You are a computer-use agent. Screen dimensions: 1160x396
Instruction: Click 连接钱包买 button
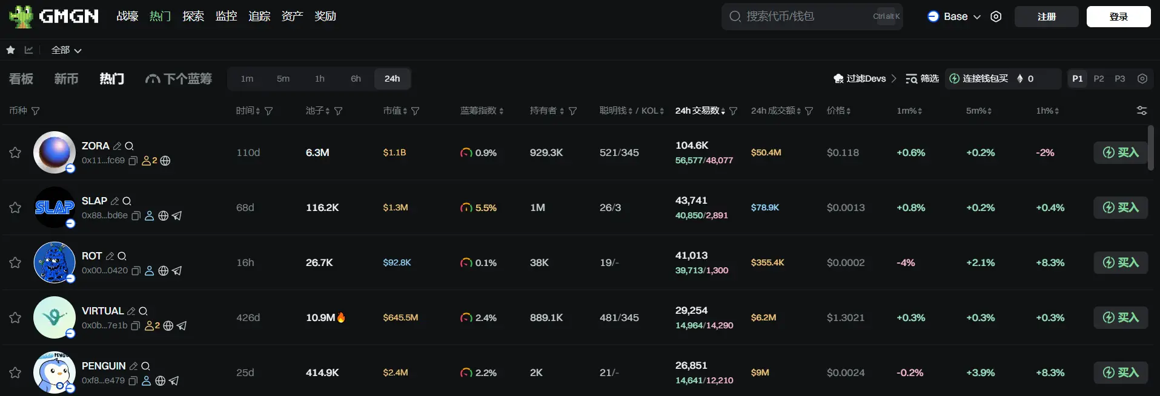[x=978, y=79]
